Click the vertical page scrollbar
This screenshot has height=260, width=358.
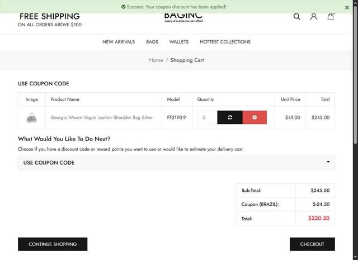coord(355,75)
